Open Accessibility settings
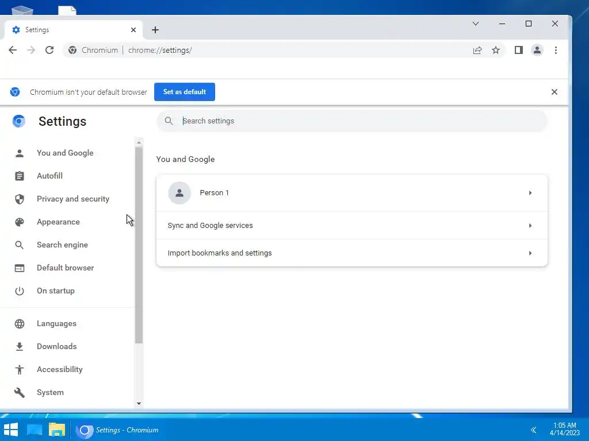 [x=59, y=369]
